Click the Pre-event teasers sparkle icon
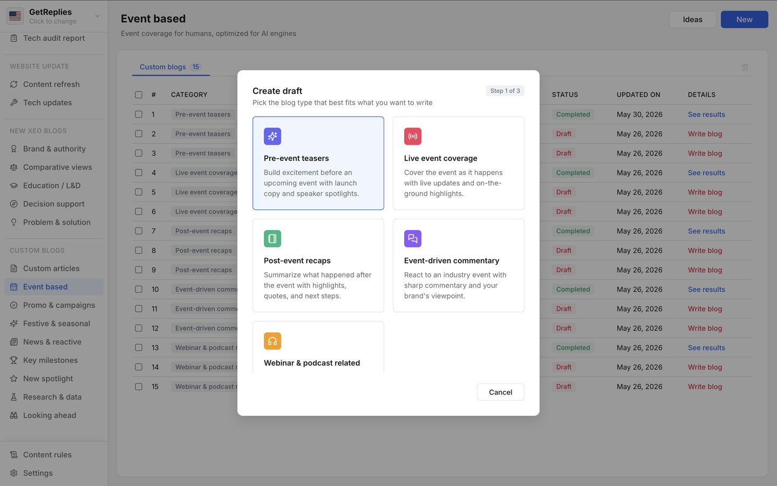 click(272, 136)
